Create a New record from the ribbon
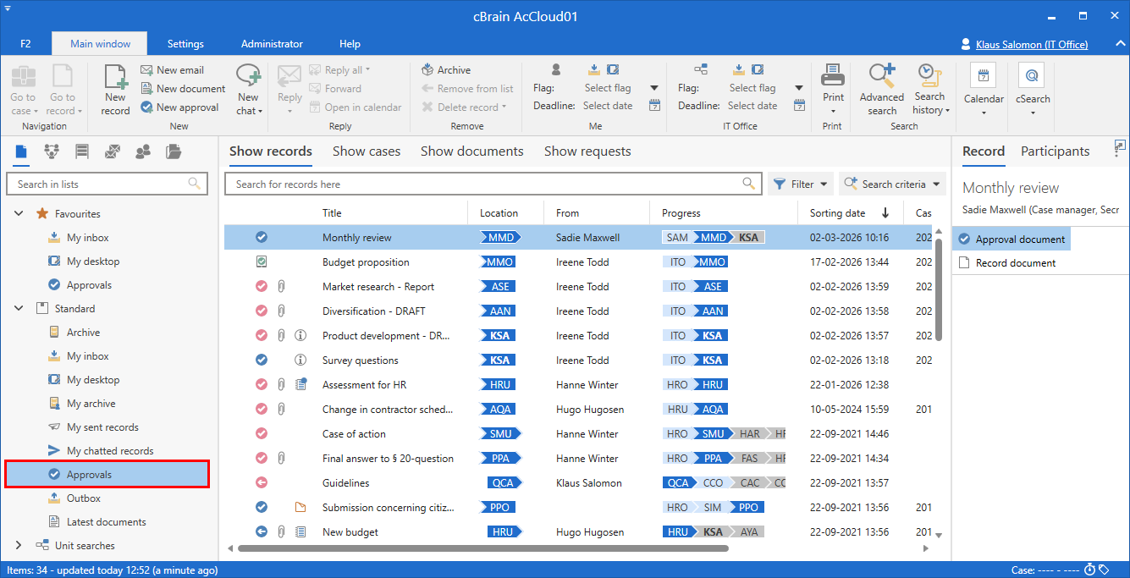1130x578 pixels. pos(115,90)
